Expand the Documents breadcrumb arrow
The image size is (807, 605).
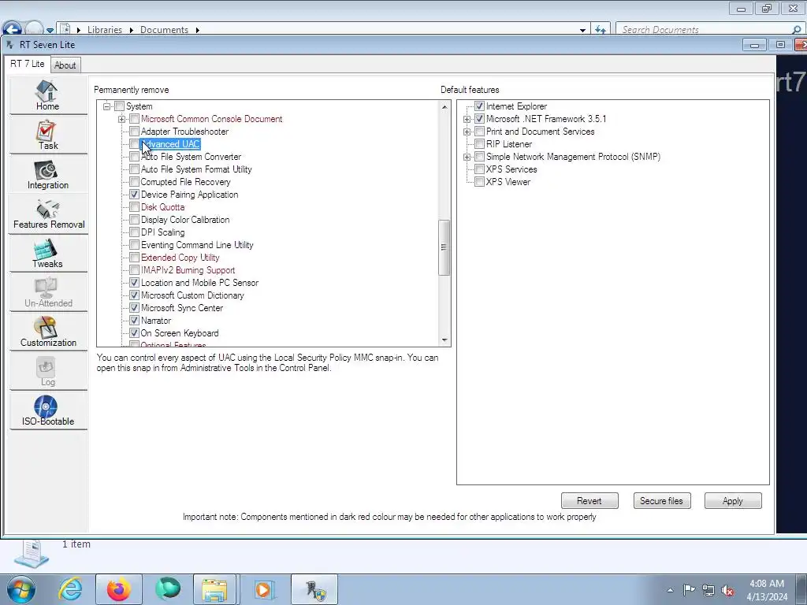coord(197,30)
